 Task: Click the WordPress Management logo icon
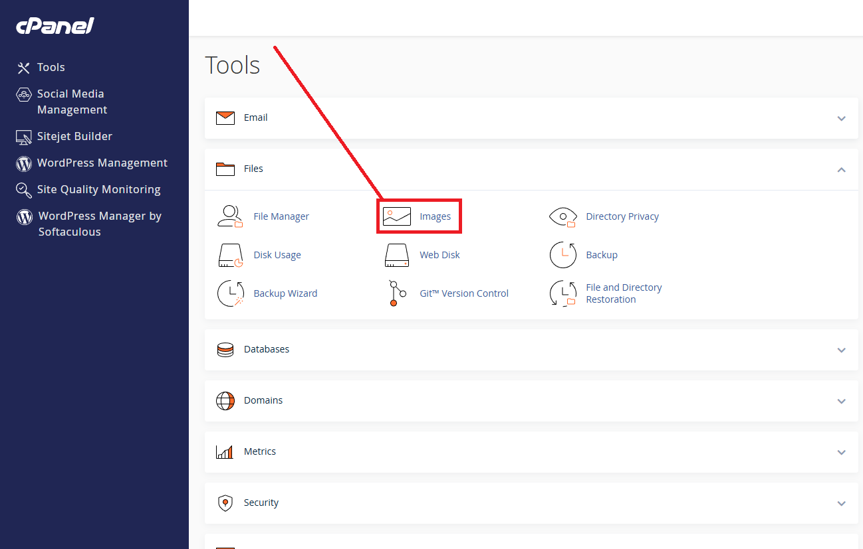pos(24,163)
